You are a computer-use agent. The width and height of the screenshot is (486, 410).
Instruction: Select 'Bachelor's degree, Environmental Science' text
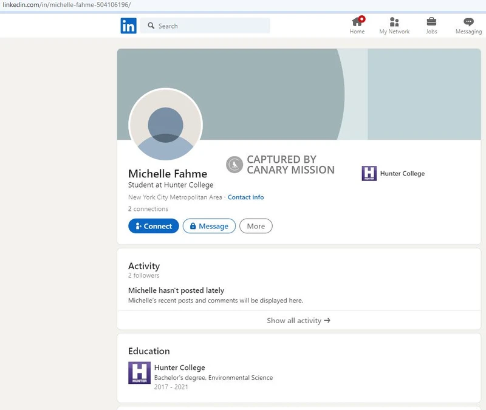(x=214, y=378)
